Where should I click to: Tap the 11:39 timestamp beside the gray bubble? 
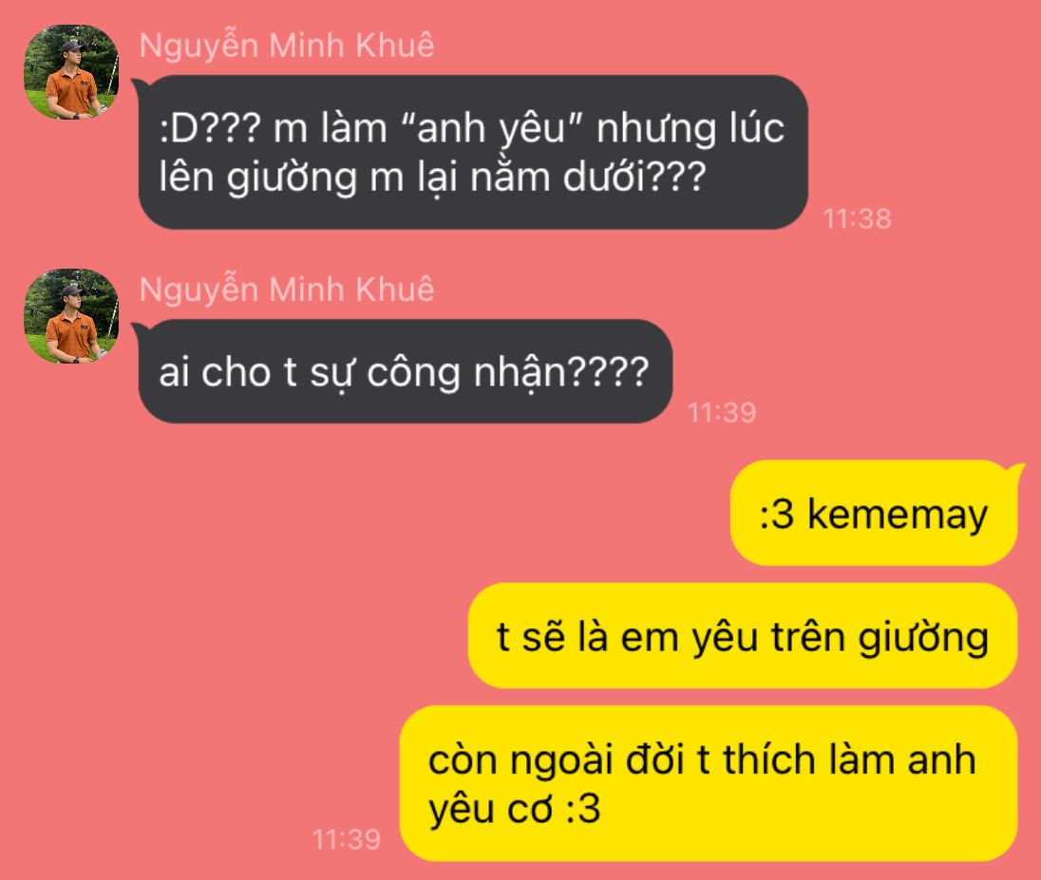click(722, 413)
